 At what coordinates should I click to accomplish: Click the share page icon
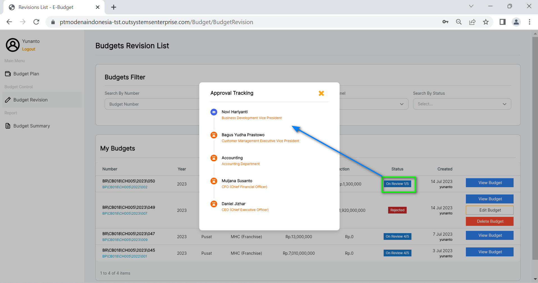pos(472,22)
